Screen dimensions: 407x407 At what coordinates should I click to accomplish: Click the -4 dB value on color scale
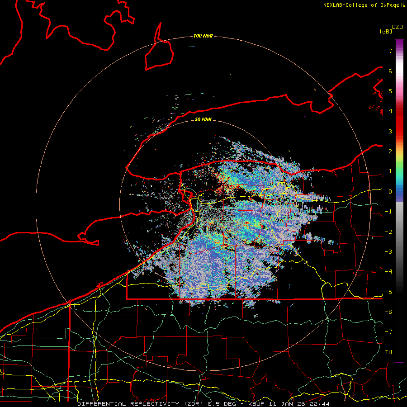(388, 272)
